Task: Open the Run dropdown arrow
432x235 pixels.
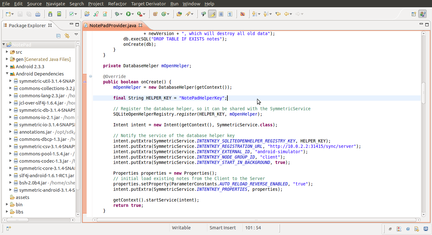Action: point(133,14)
